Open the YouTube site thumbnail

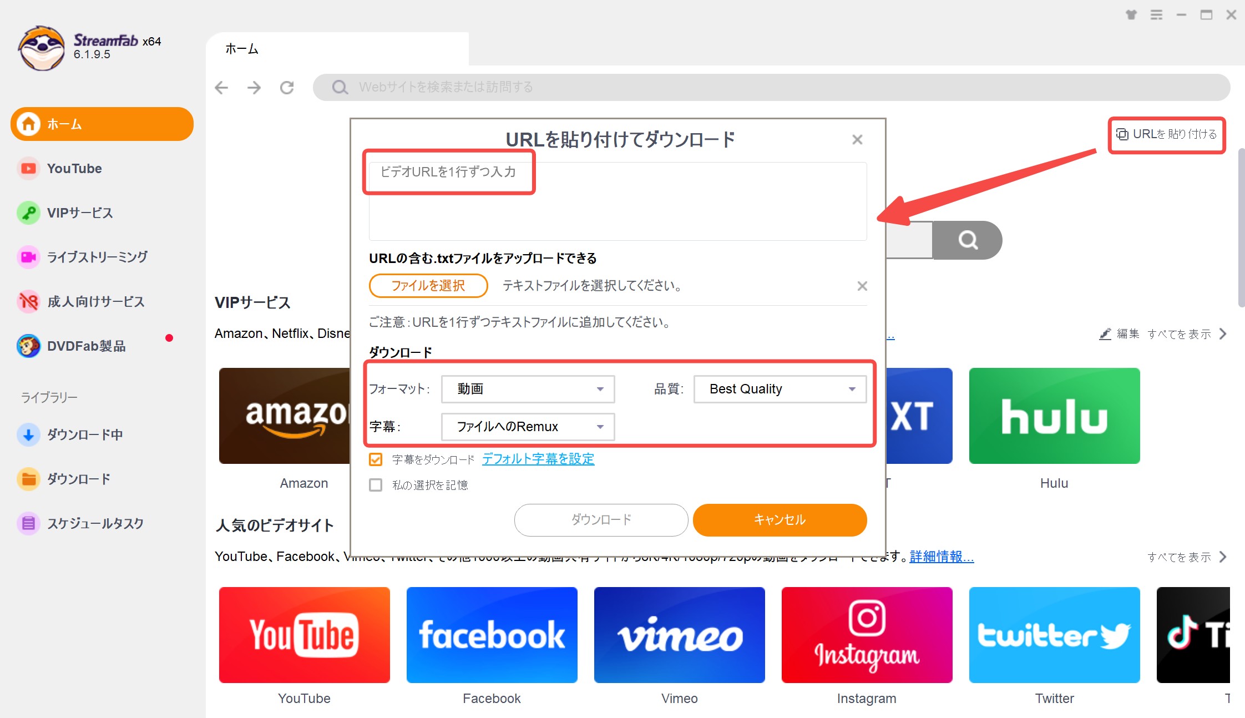click(304, 635)
